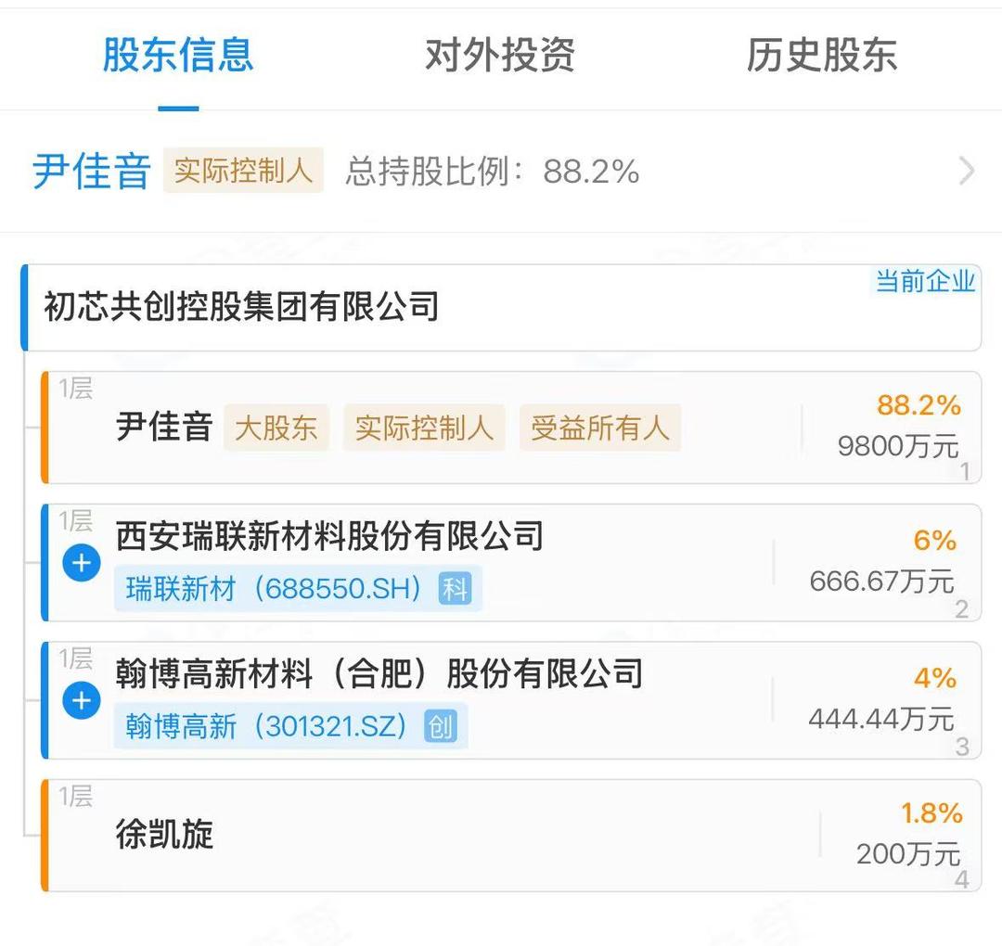1002x946 pixels.
Task: Open the 对外投资 tab
Action: point(500,56)
